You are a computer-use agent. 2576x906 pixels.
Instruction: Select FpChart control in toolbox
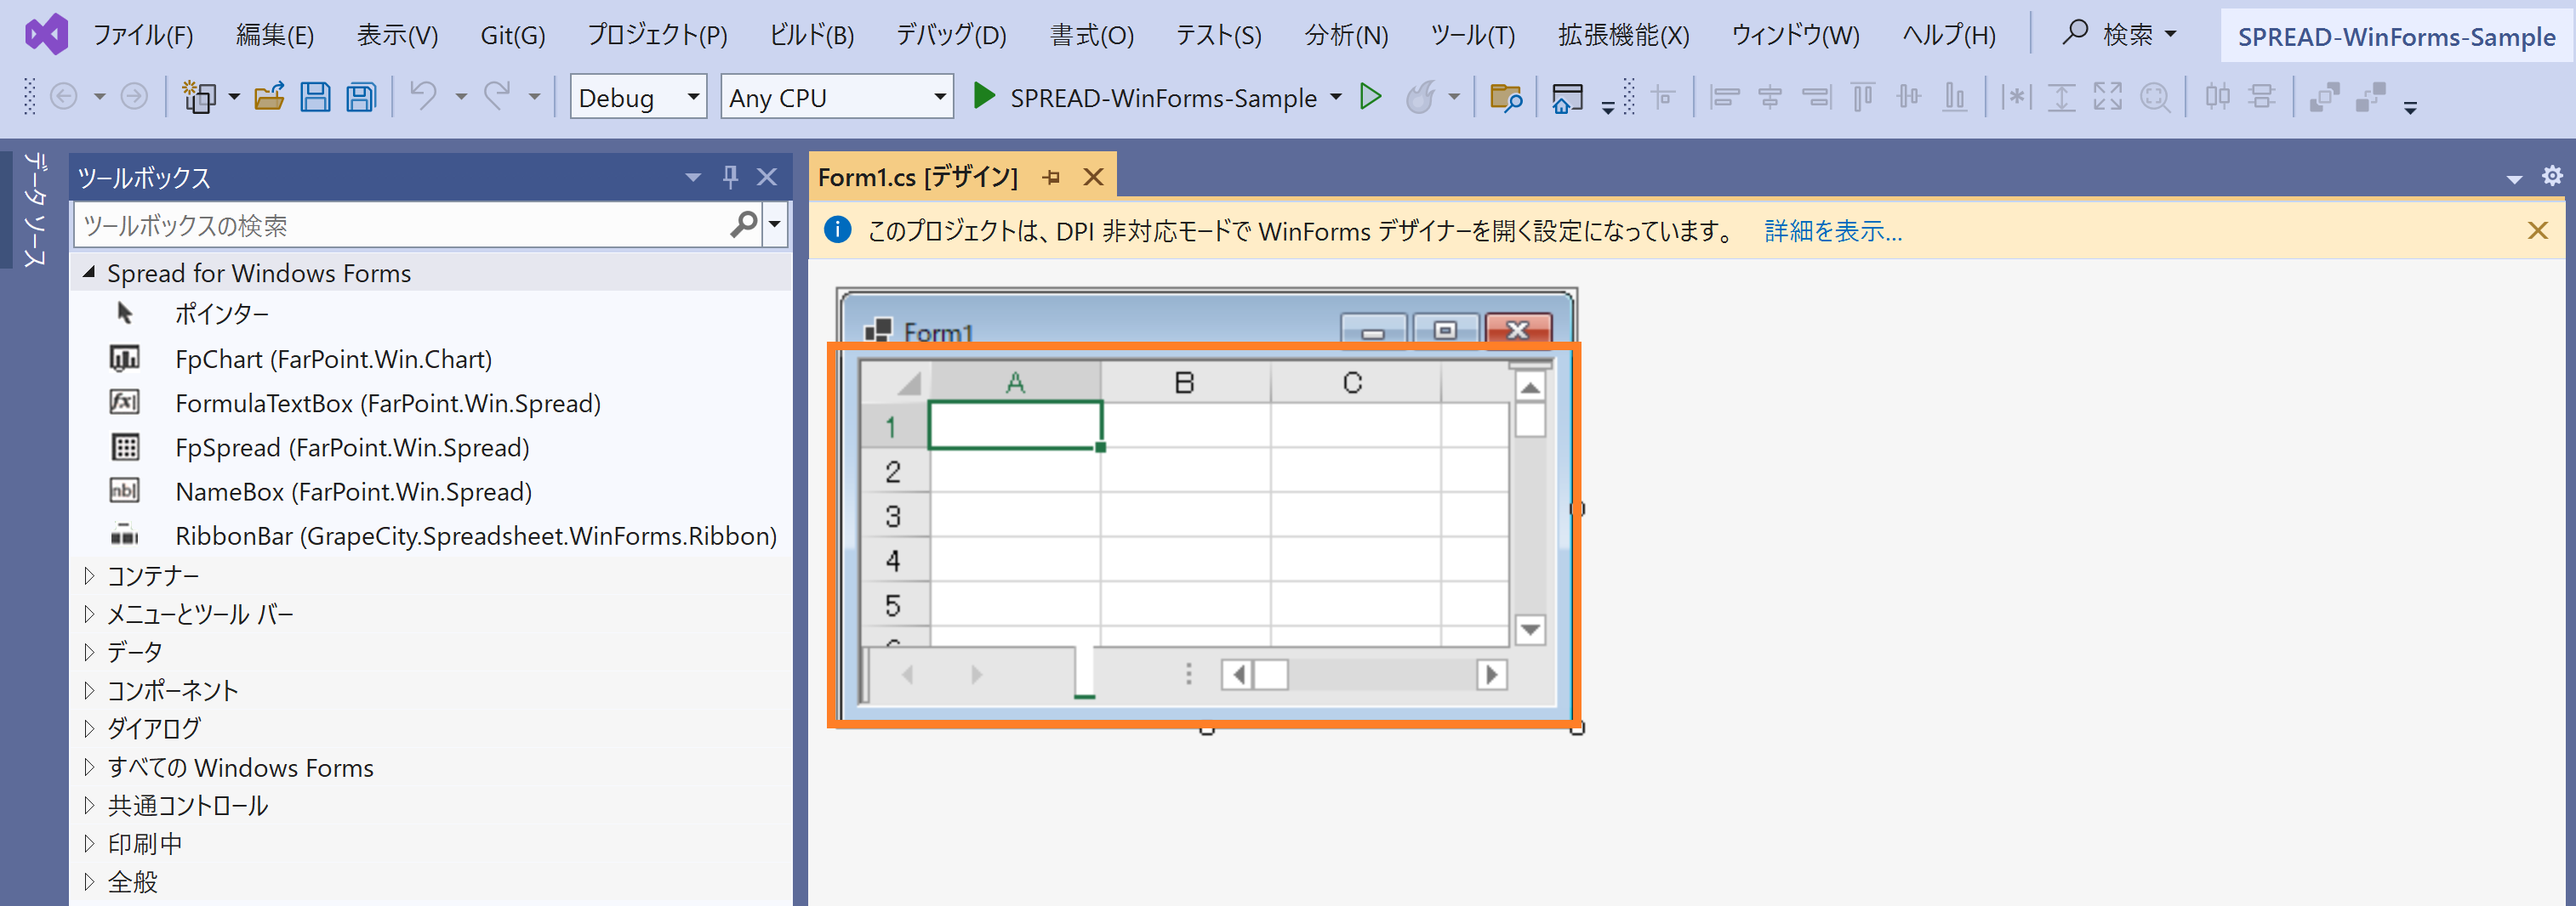pos(333,359)
